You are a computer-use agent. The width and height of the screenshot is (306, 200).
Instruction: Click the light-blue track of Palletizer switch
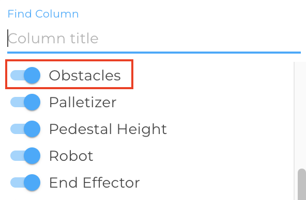17,102
